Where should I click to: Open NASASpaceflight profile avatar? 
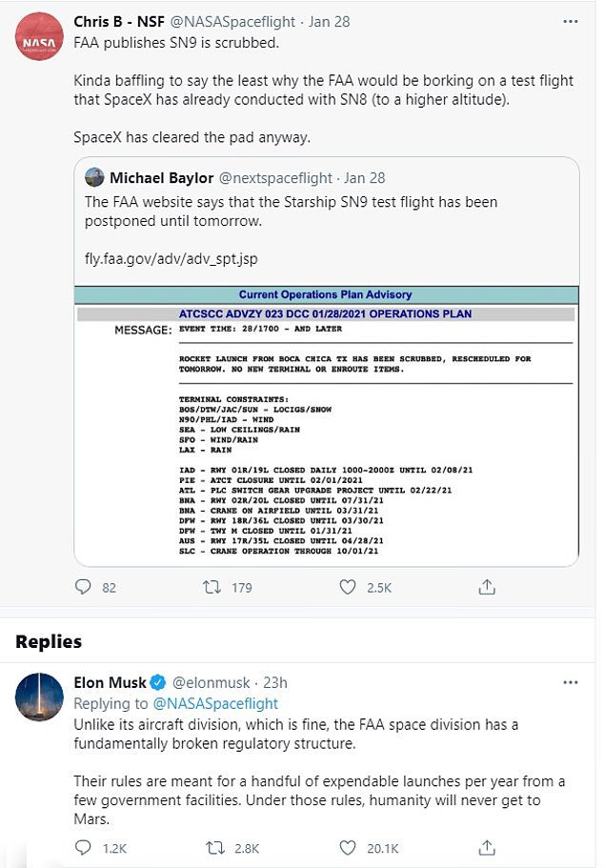click(x=40, y=37)
